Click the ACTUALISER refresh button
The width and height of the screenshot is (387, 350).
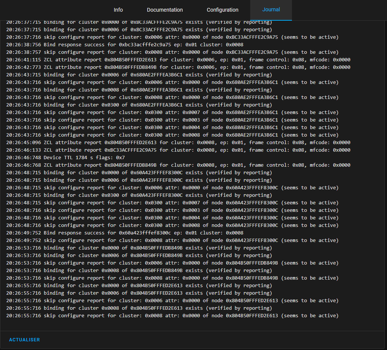[24, 340]
